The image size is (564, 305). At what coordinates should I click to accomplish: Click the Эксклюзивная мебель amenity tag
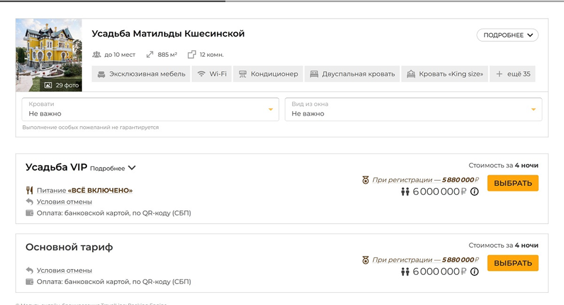(141, 74)
